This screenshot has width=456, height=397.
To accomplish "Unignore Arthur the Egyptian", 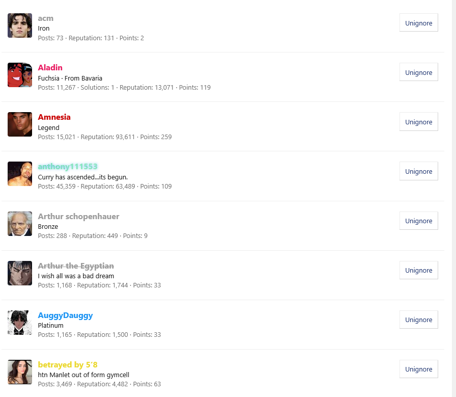I will 419,270.
